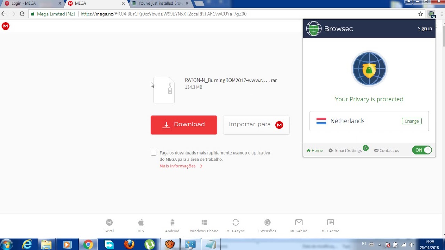Click the Importar para MEGA button
The image size is (445, 250).
pos(256,125)
